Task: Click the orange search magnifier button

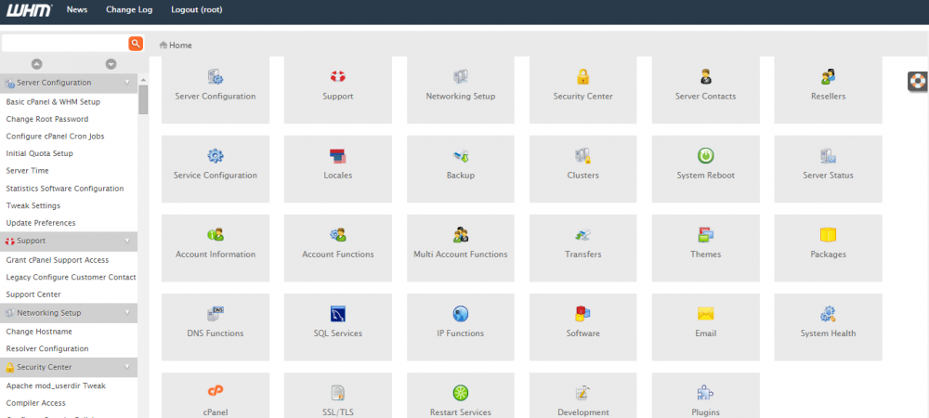Action: [136, 44]
